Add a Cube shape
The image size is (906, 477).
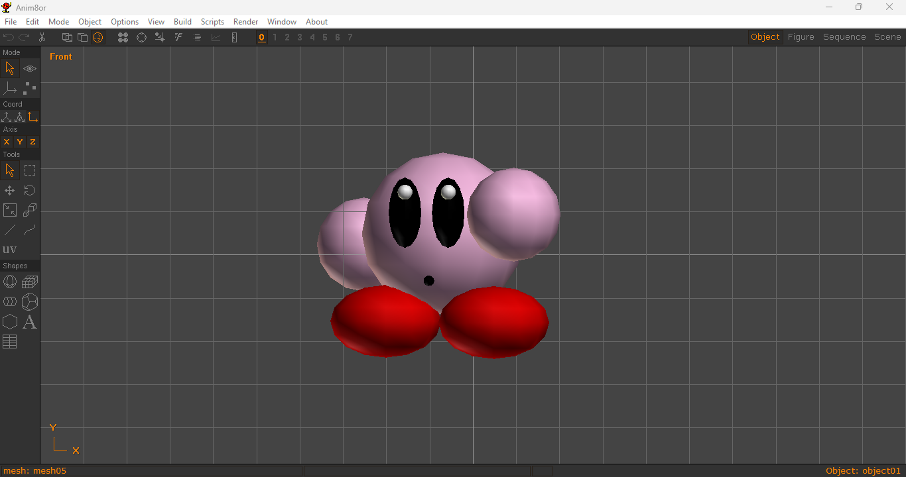tap(30, 282)
